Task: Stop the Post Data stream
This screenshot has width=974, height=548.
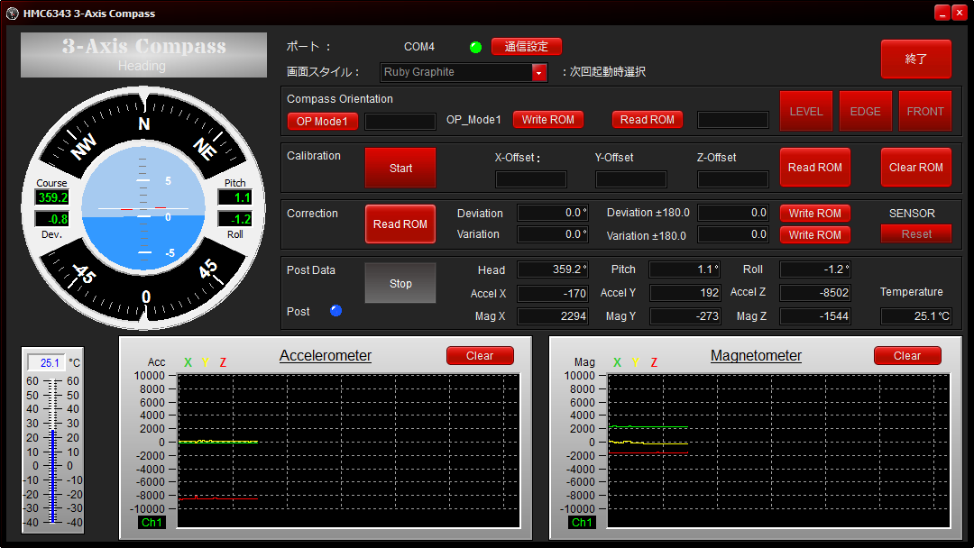Action: [x=400, y=283]
